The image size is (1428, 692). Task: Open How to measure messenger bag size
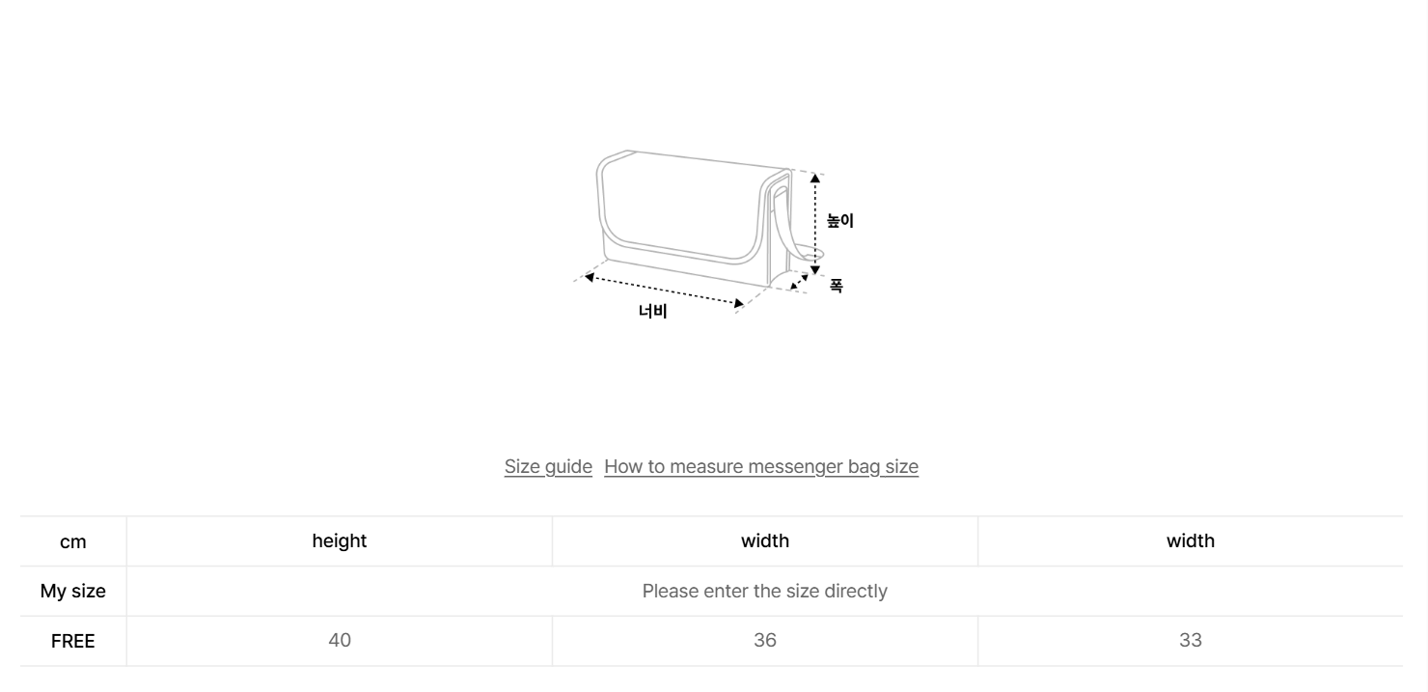point(761,467)
